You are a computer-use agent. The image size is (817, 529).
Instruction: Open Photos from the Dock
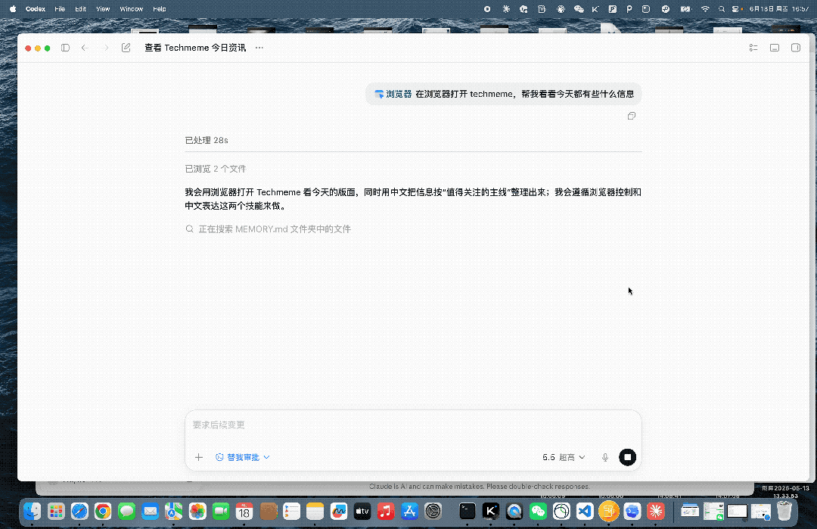point(197,512)
